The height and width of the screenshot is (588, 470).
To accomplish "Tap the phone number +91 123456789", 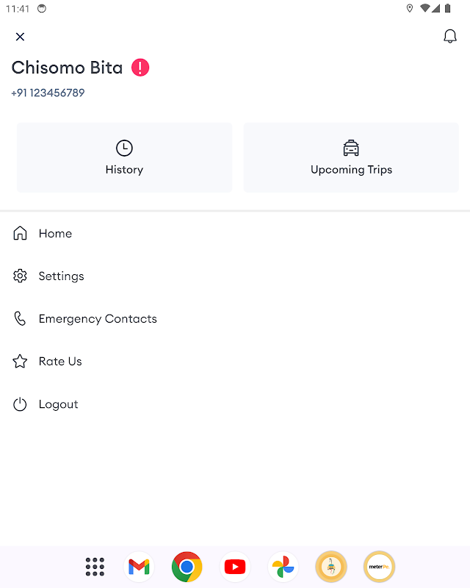I will pos(48,93).
